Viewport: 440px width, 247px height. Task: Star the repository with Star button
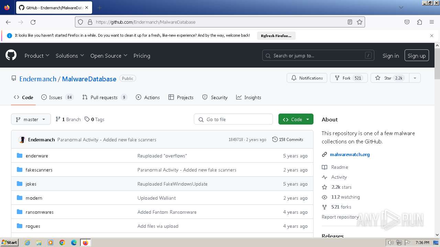pyautogui.click(x=390, y=78)
